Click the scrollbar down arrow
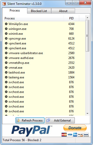Viewport: 93px width, 145px height. [x=87, y=113]
